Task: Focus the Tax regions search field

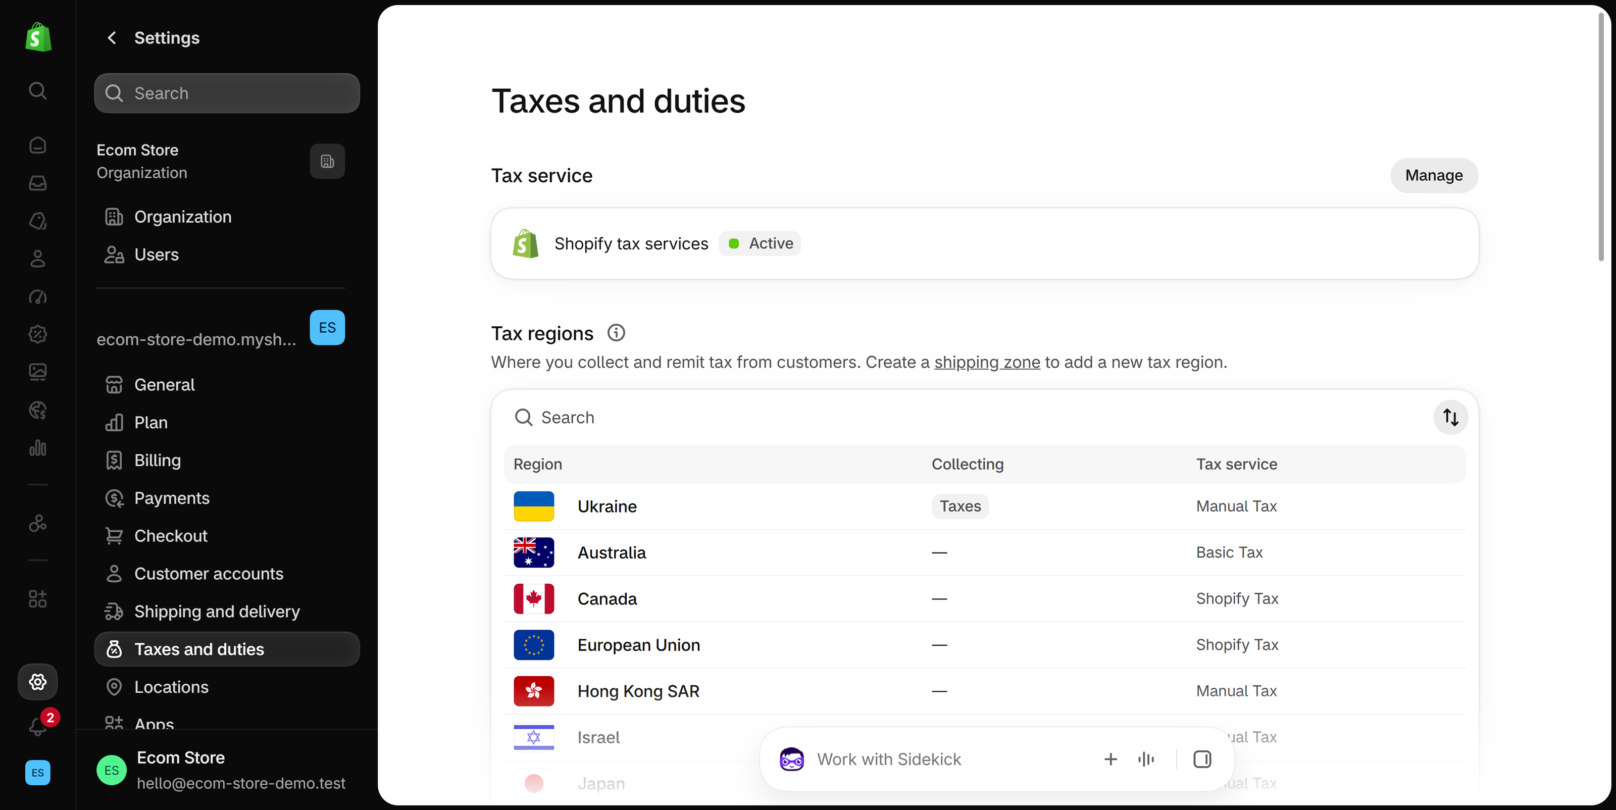Action: 966,417
